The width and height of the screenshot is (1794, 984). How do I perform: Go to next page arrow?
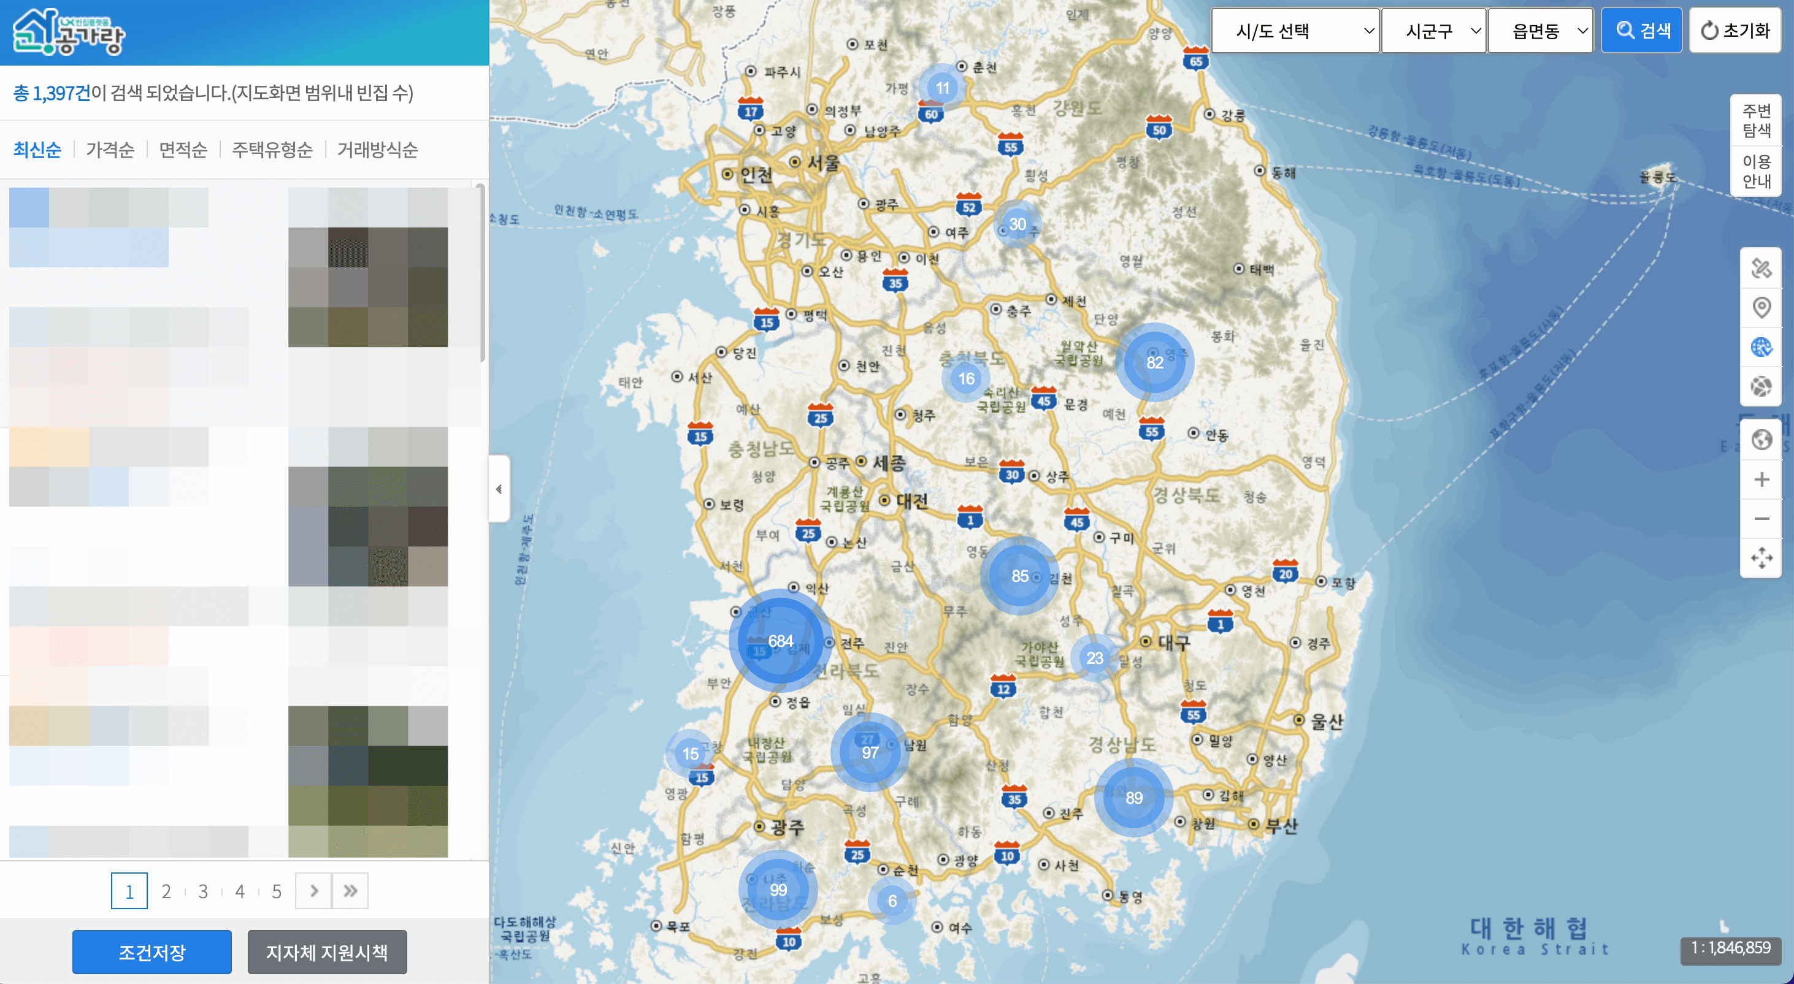pyautogui.click(x=313, y=891)
